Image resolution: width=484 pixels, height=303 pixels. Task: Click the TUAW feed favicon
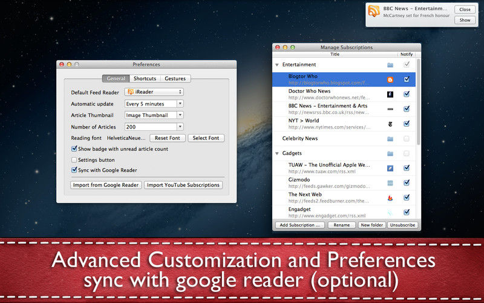[390, 168]
